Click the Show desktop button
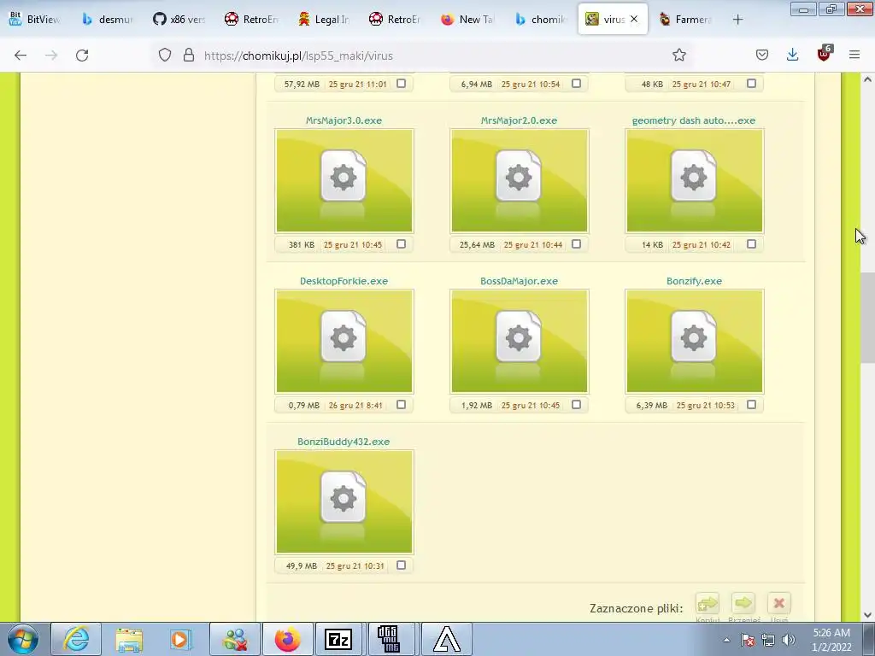875x656 pixels. (x=869, y=639)
